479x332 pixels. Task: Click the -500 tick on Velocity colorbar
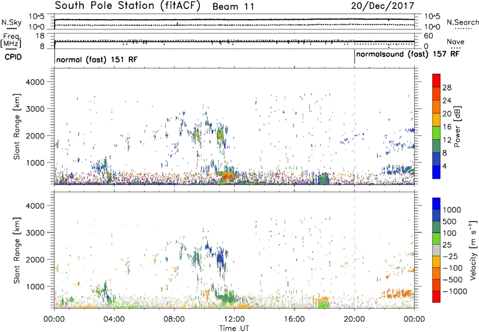[453, 280]
